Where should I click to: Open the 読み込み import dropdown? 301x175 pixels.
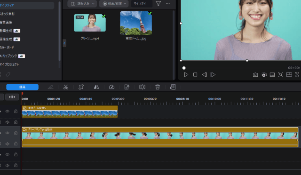(82, 4)
